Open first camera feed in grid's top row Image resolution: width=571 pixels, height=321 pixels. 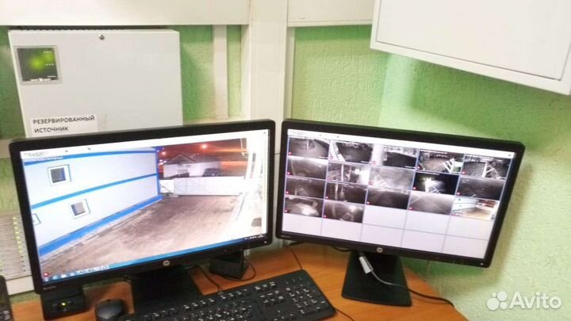click(308, 148)
